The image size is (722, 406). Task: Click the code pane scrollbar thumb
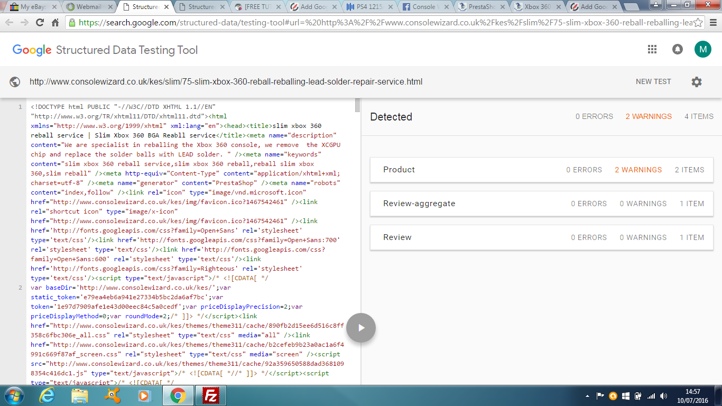(358, 105)
